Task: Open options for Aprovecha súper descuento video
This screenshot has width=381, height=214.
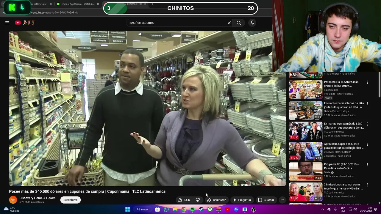Action: coord(367,144)
